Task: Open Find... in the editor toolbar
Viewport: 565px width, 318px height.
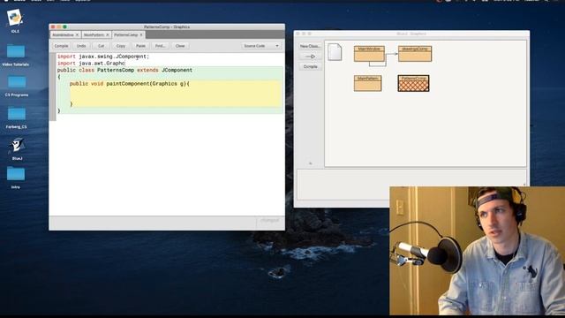Action: (x=160, y=46)
